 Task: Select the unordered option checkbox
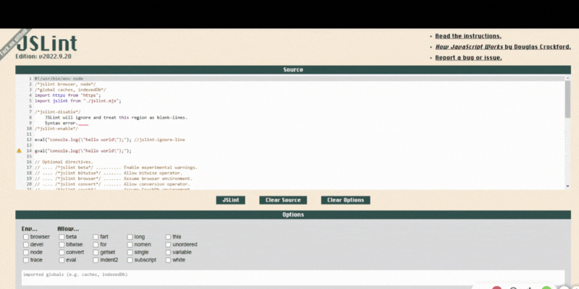click(168, 245)
